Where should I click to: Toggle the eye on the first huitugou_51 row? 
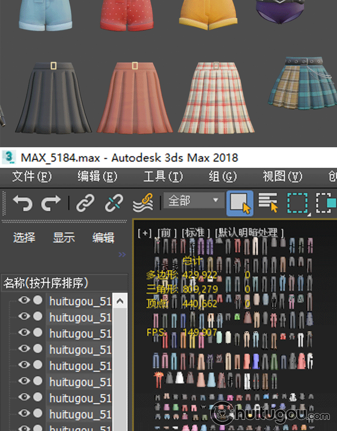[23, 300]
